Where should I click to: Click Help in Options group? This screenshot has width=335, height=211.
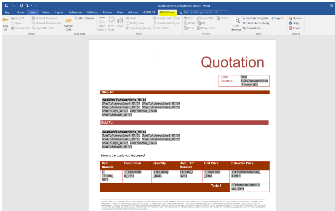pyautogui.click(x=294, y=23)
